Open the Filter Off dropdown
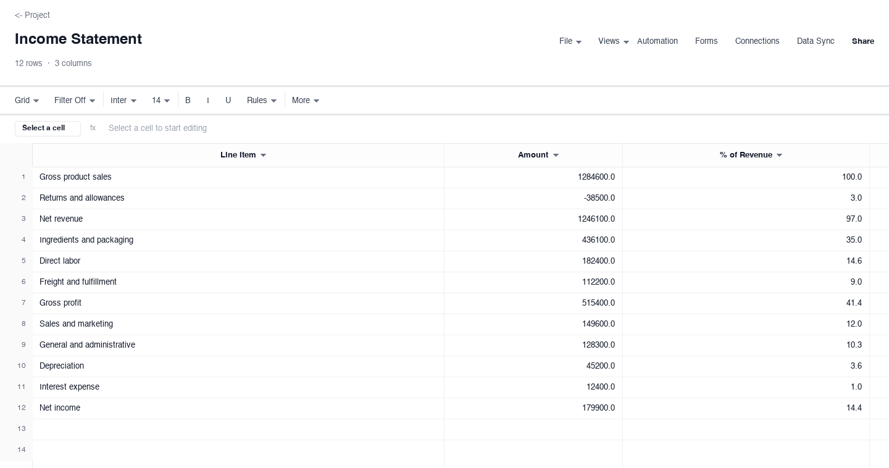Viewport: 889px width, 468px height. click(75, 100)
